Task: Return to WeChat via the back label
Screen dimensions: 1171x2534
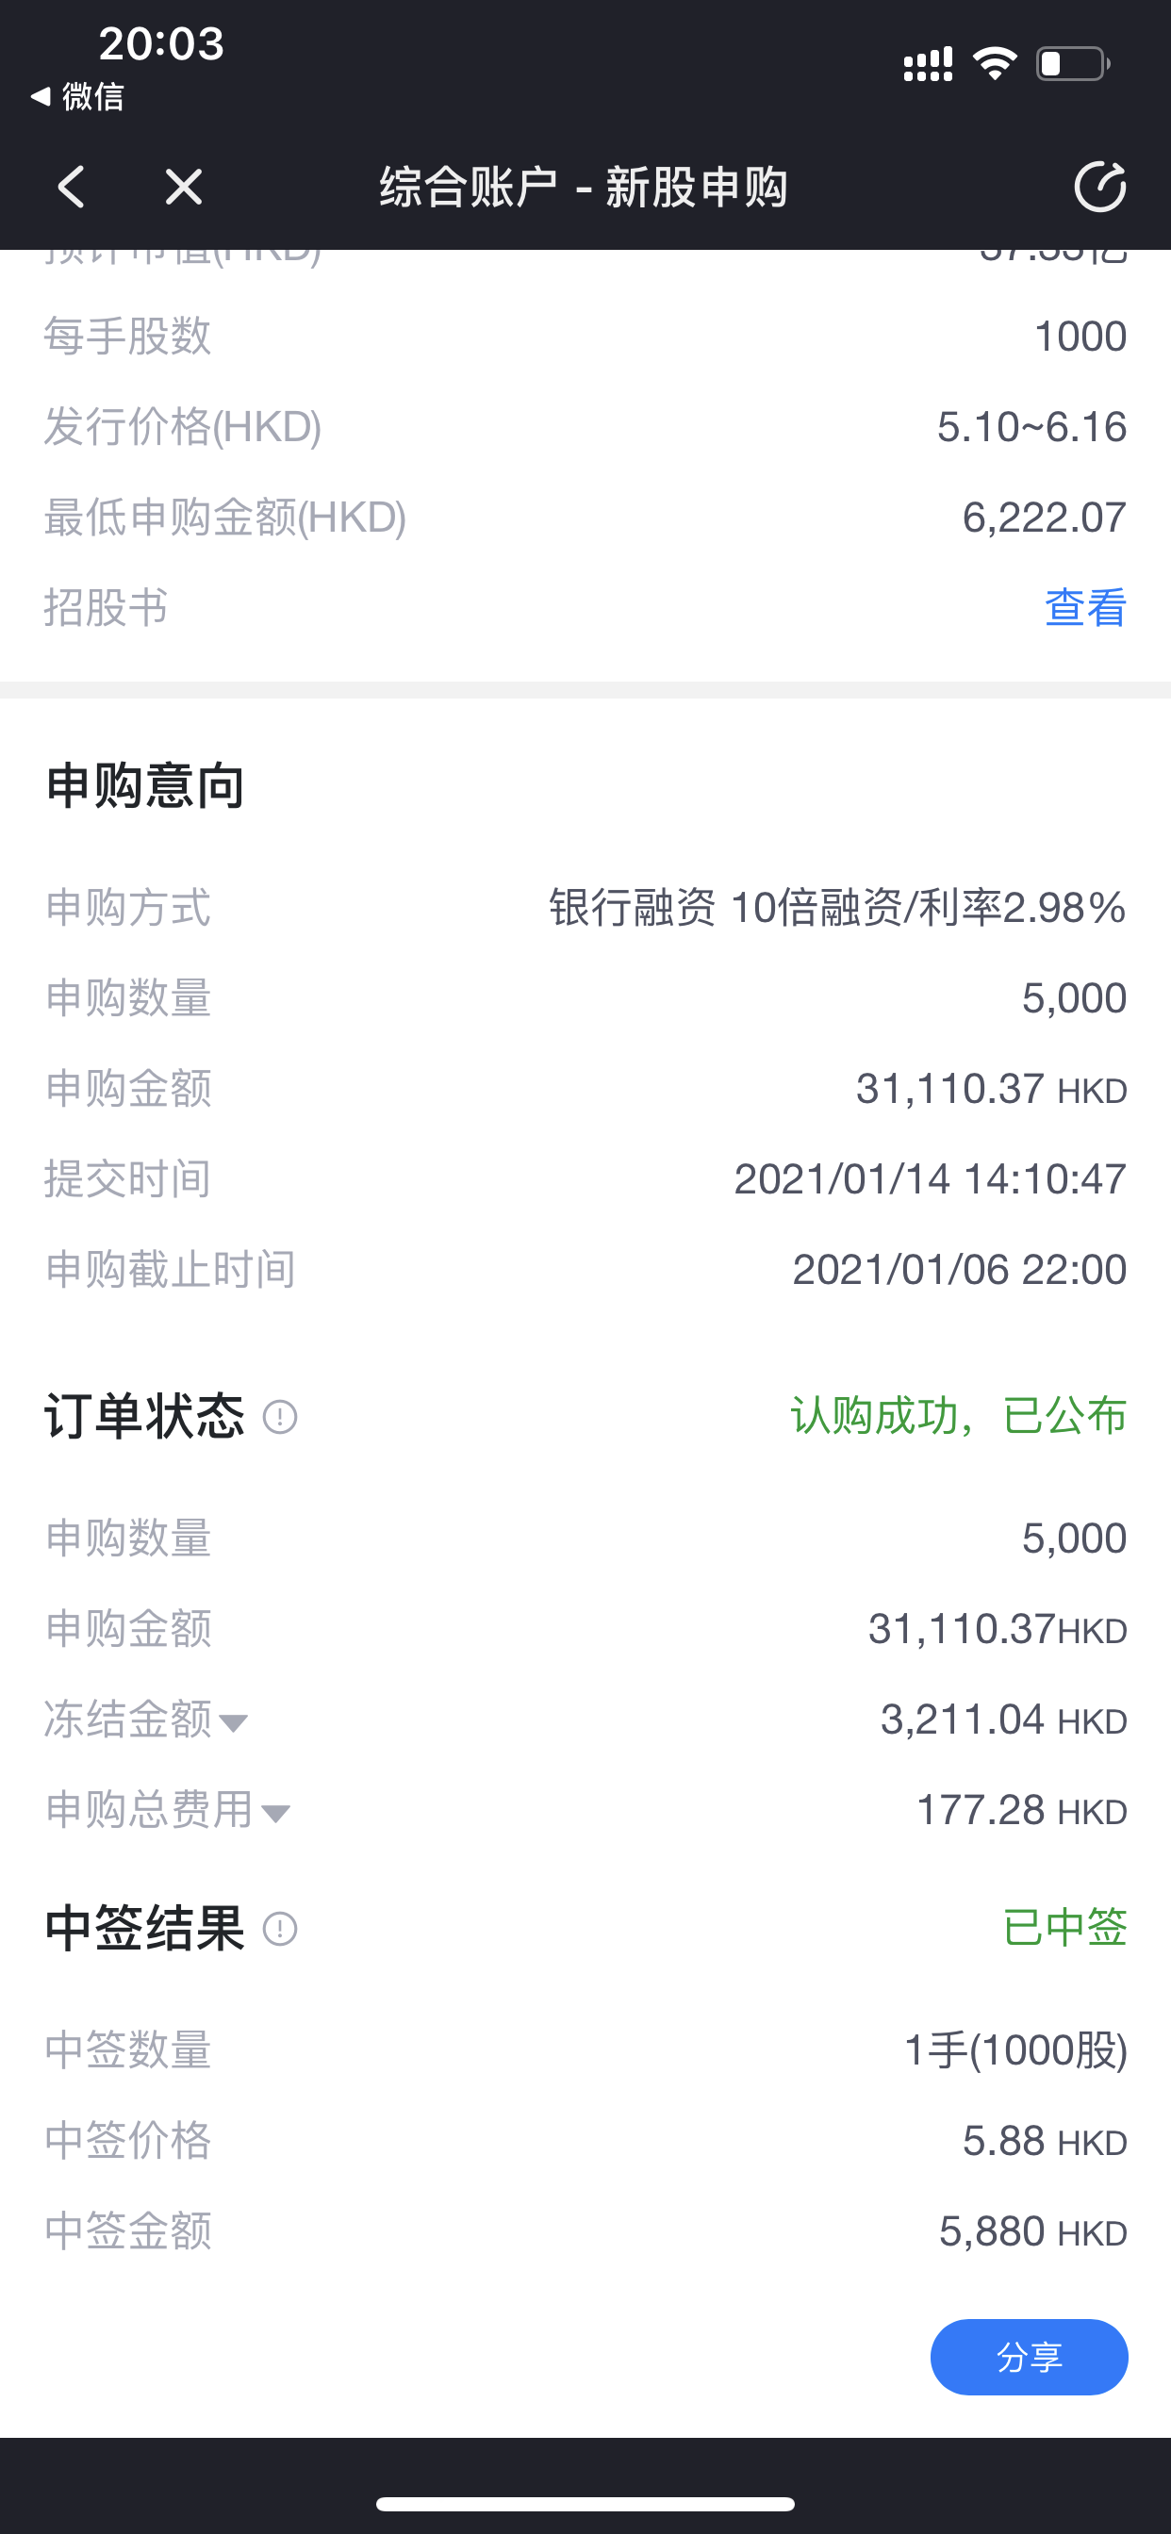Action: [x=77, y=96]
